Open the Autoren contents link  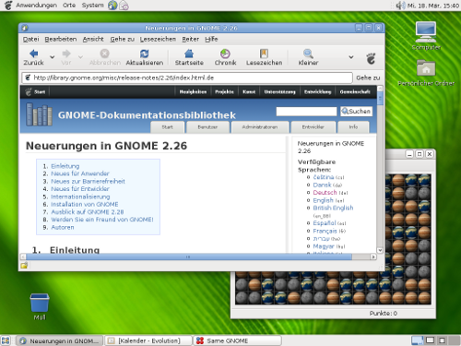pyautogui.click(x=63, y=227)
